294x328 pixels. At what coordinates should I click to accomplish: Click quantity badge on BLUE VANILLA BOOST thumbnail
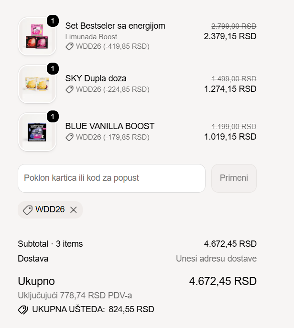(53, 117)
